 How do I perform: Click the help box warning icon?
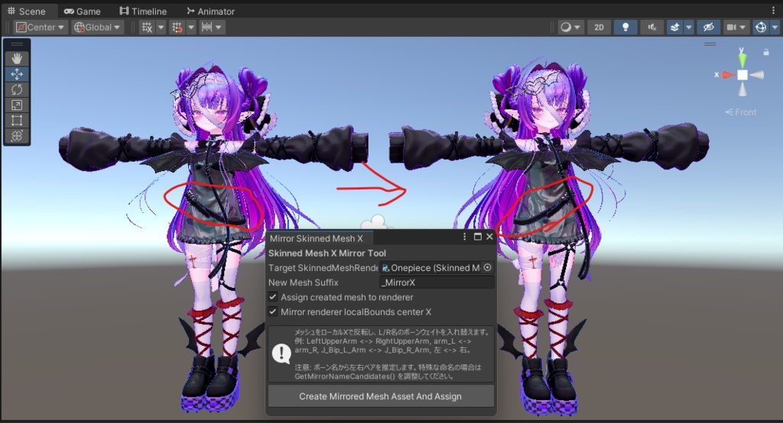[281, 354]
